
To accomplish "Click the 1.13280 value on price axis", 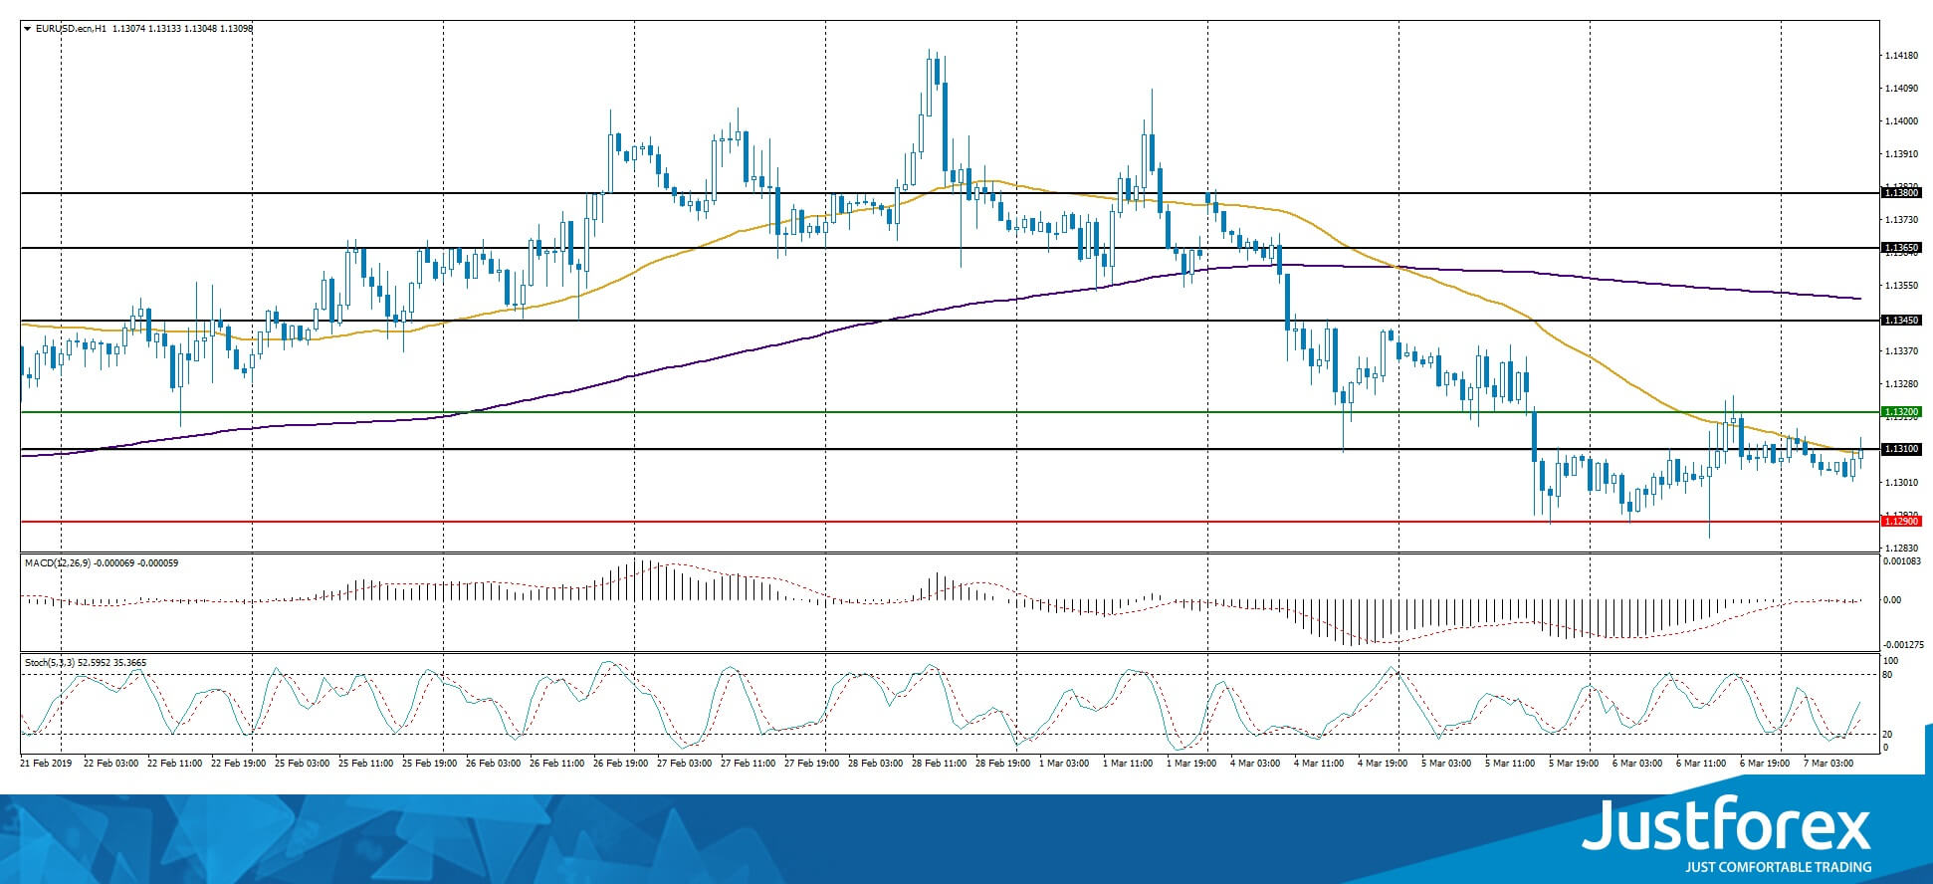I will (x=1902, y=384).
